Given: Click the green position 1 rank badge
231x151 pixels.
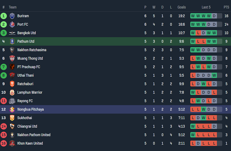Looking at the screenshot, I should 4,16.
